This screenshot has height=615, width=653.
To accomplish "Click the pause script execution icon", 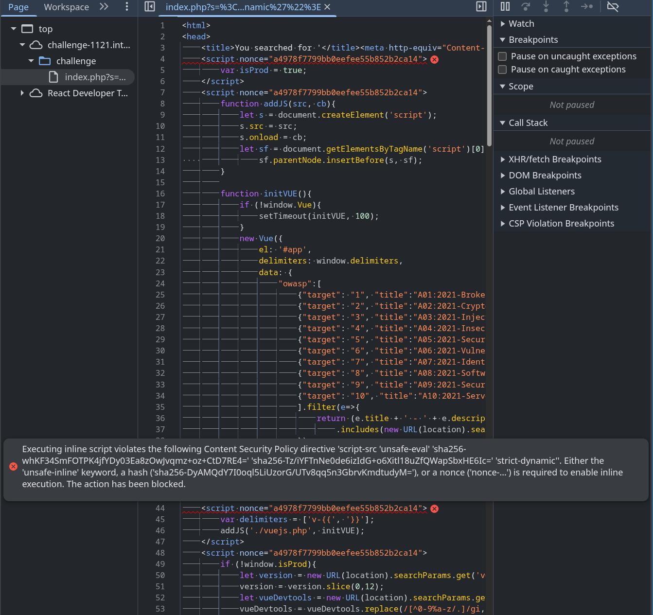I will point(505,7).
